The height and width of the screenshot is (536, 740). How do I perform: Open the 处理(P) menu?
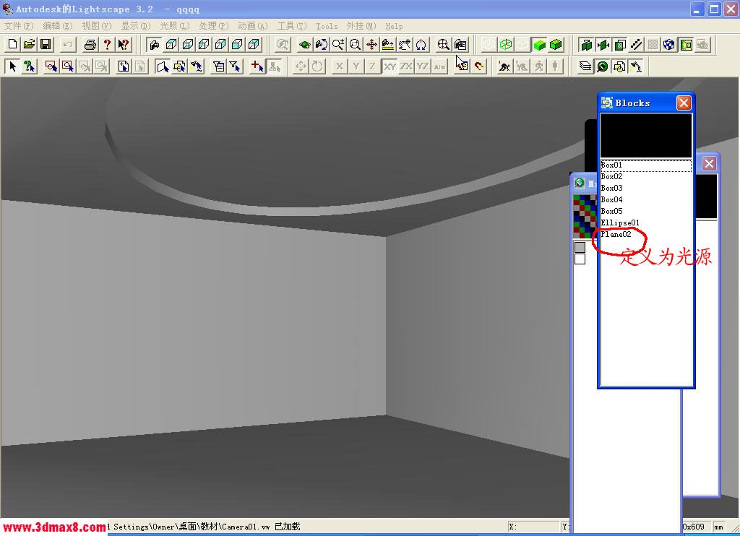[x=214, y=26]
